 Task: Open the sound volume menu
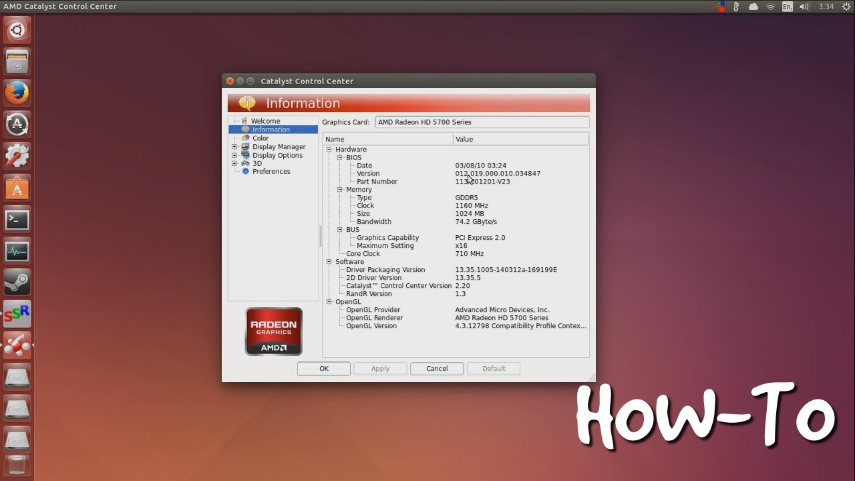point(805,6)
